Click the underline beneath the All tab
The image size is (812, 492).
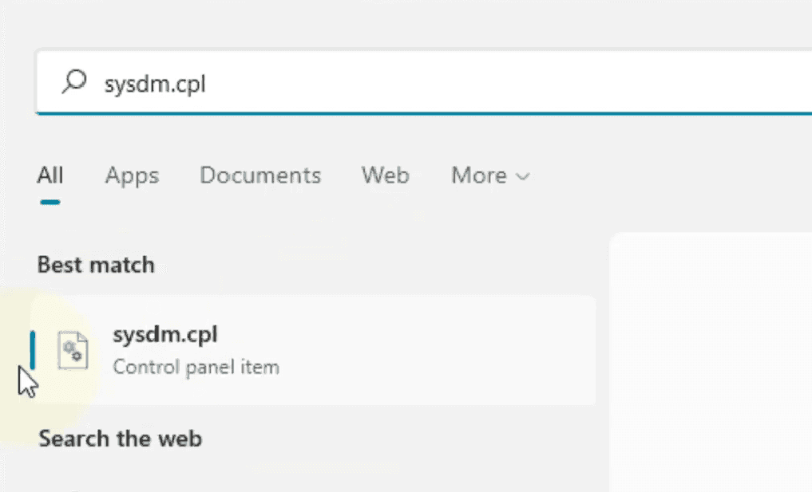tap(50, 203)
